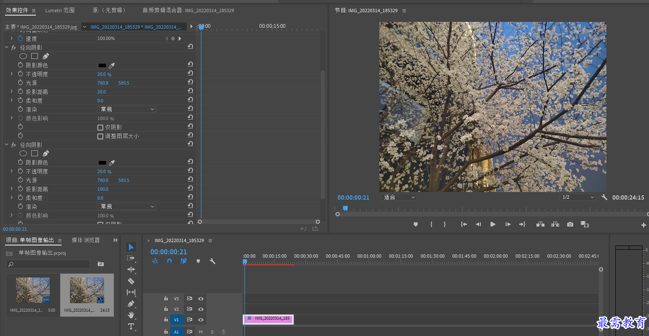Viewport: 649px width, 336px height.
Task: Export frame with the camera icon
Action: point(570,224)
